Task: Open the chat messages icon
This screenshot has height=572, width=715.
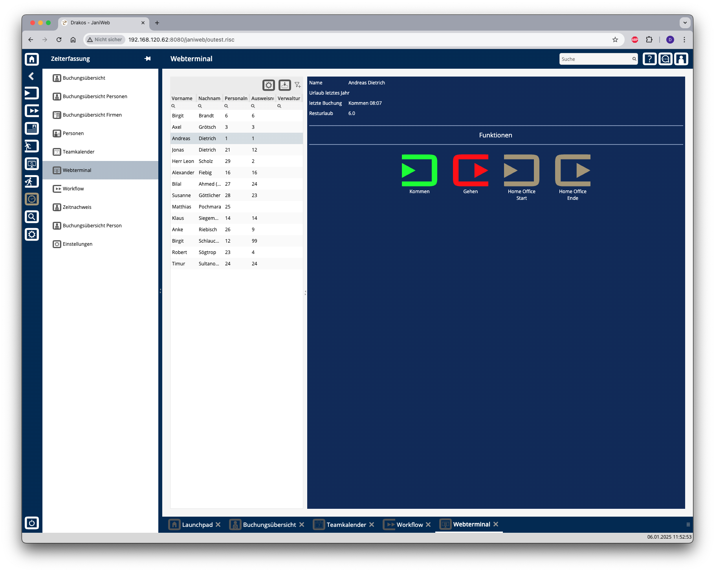Action: 665,59
